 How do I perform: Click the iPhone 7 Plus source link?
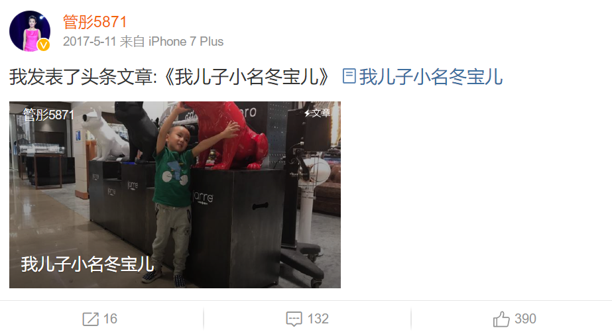click(186, 41)
